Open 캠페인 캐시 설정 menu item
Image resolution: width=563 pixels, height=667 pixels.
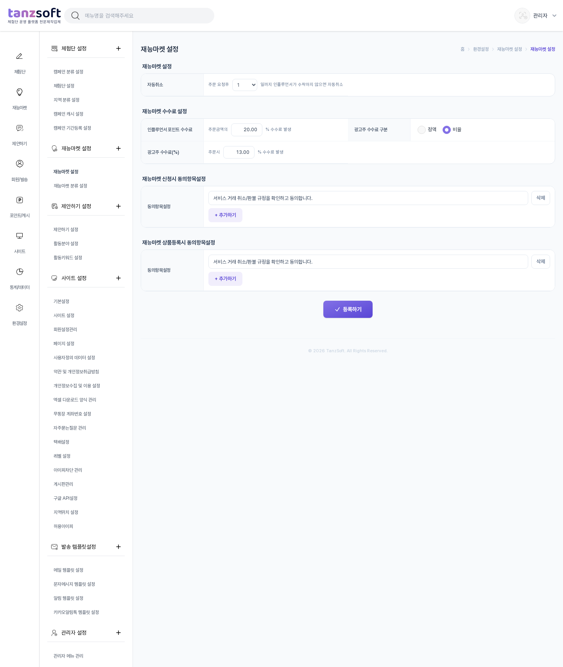(x=68, y=114)
